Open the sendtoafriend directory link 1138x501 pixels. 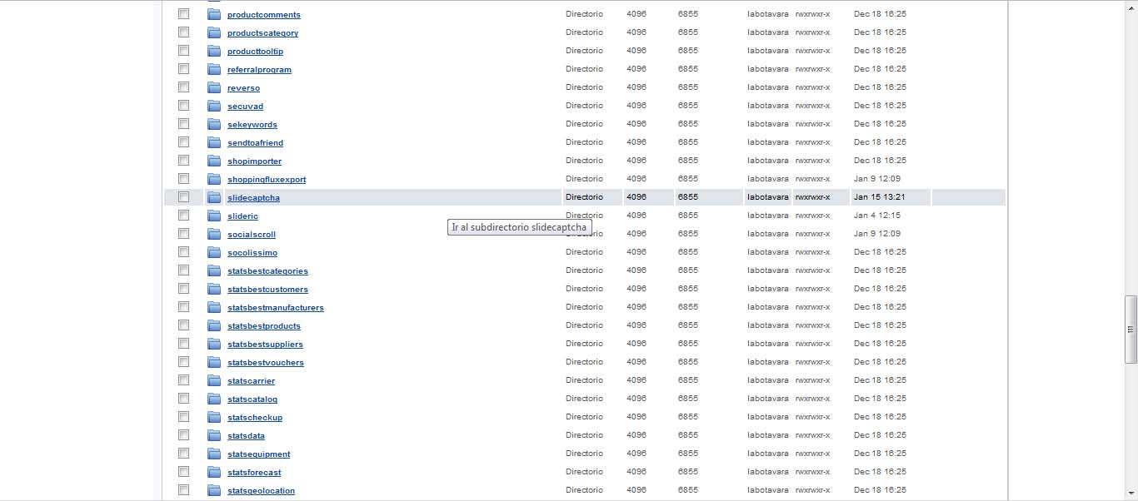(255, 143)
